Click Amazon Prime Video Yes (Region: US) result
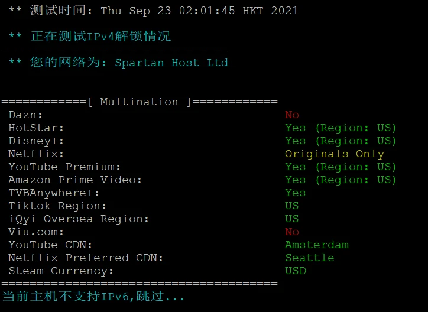The height and width of the screenshot is (312, 428). (341, 180)
